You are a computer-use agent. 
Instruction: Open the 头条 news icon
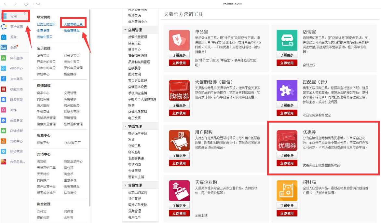tap(4, 47)
